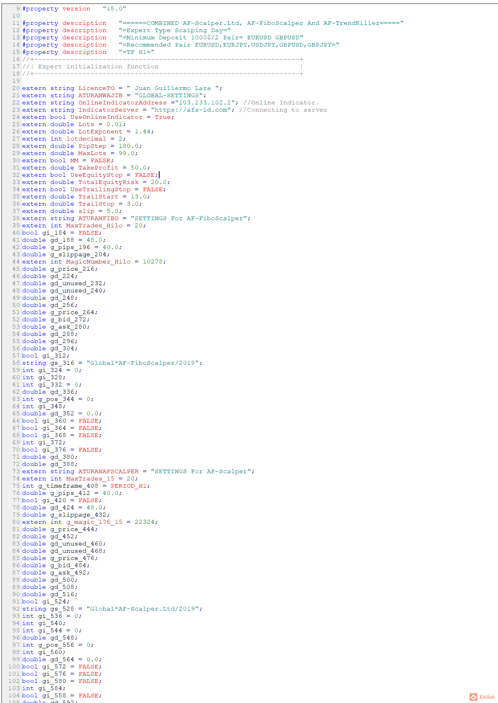The image size is (498, 703).
Task: Click the g_slippage_204 variable
Action: point(78,254)
